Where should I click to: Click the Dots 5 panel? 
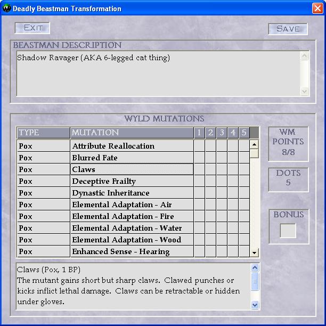(x=288, y=180)
